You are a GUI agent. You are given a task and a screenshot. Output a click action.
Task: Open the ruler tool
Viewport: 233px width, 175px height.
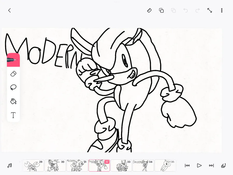pos(149,10)
